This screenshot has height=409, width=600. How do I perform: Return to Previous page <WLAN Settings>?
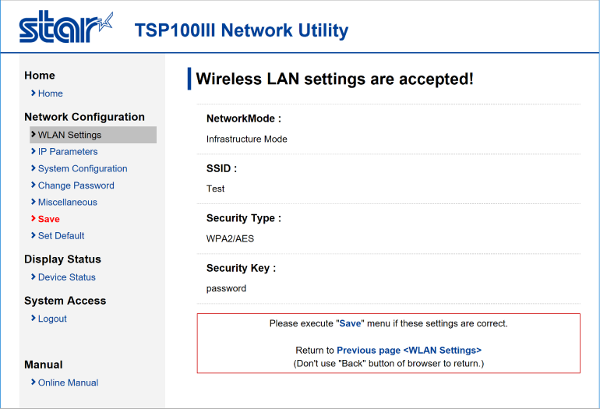408,350
